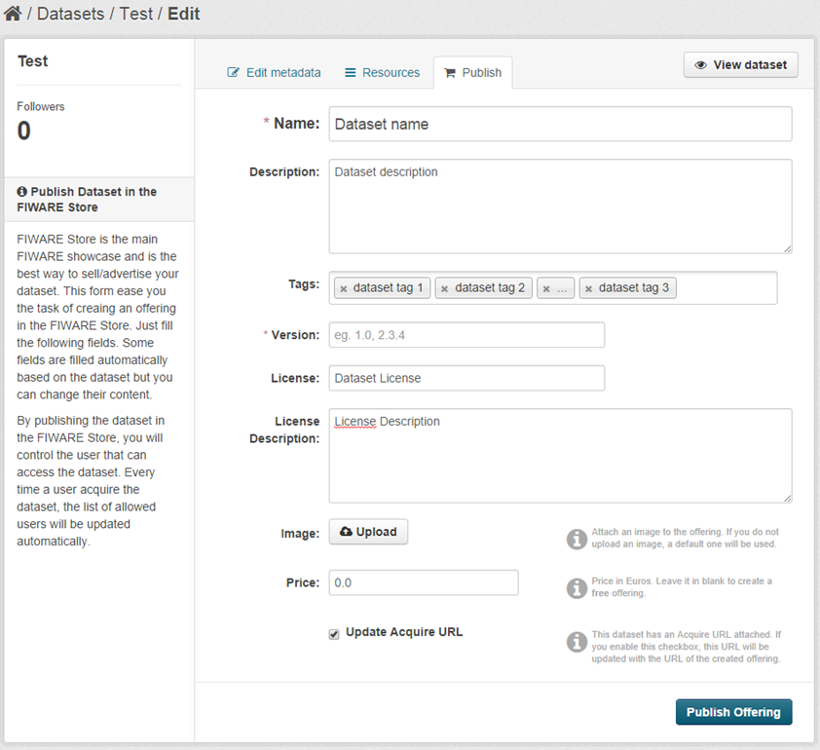Click the Price input field
Viewport: 820px width, 750px height.
tap(424, 582)
